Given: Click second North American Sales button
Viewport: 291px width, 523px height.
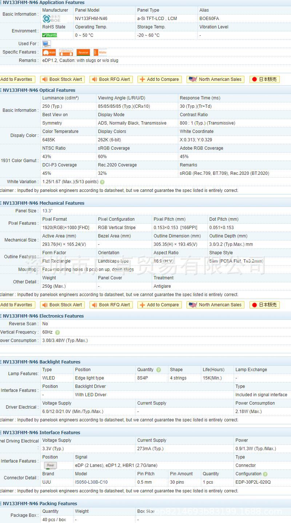Looking at the screenshot, I should coord(216,305).
